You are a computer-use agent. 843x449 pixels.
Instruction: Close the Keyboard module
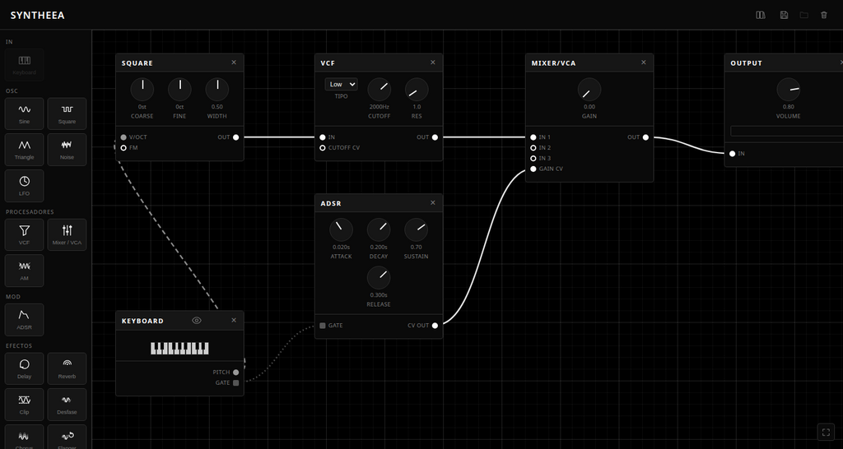[234, 320]
